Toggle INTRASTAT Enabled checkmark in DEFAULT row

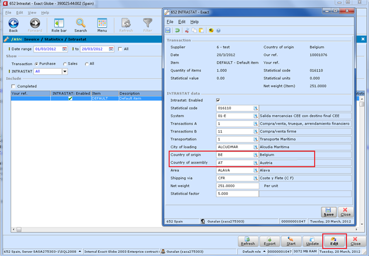[x=70, y=98]
